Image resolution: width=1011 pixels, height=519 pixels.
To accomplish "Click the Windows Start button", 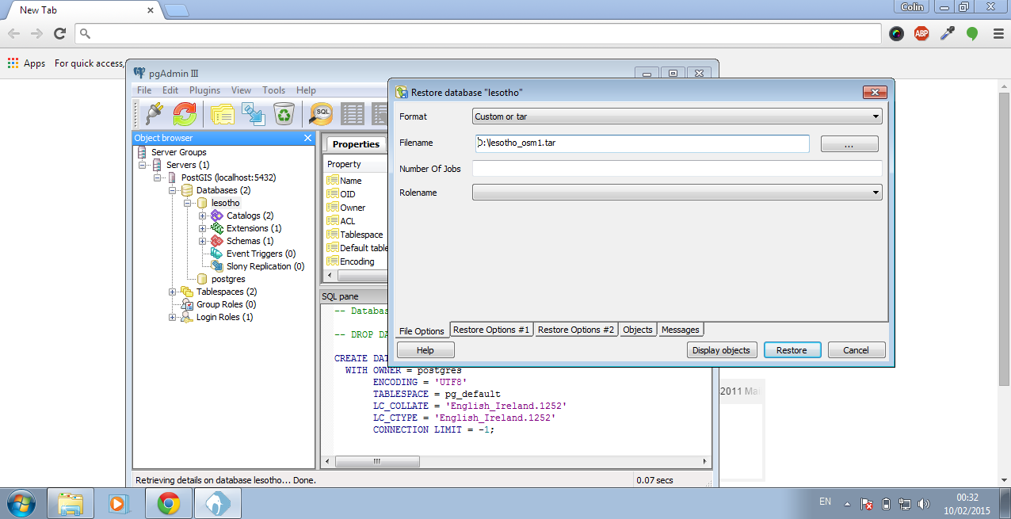I will (x=21, y=503).
